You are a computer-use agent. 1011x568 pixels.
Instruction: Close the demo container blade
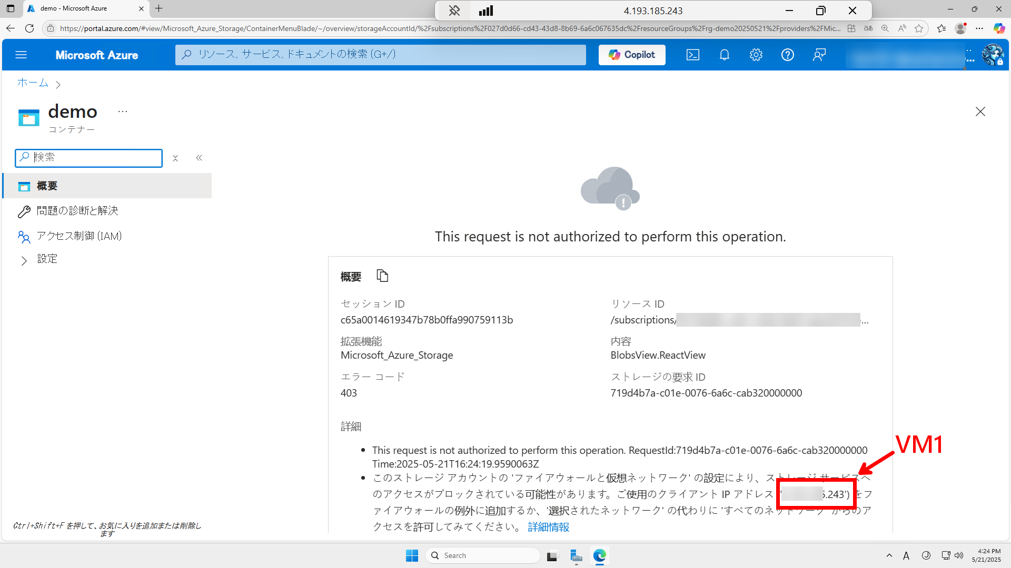[980, 111]
